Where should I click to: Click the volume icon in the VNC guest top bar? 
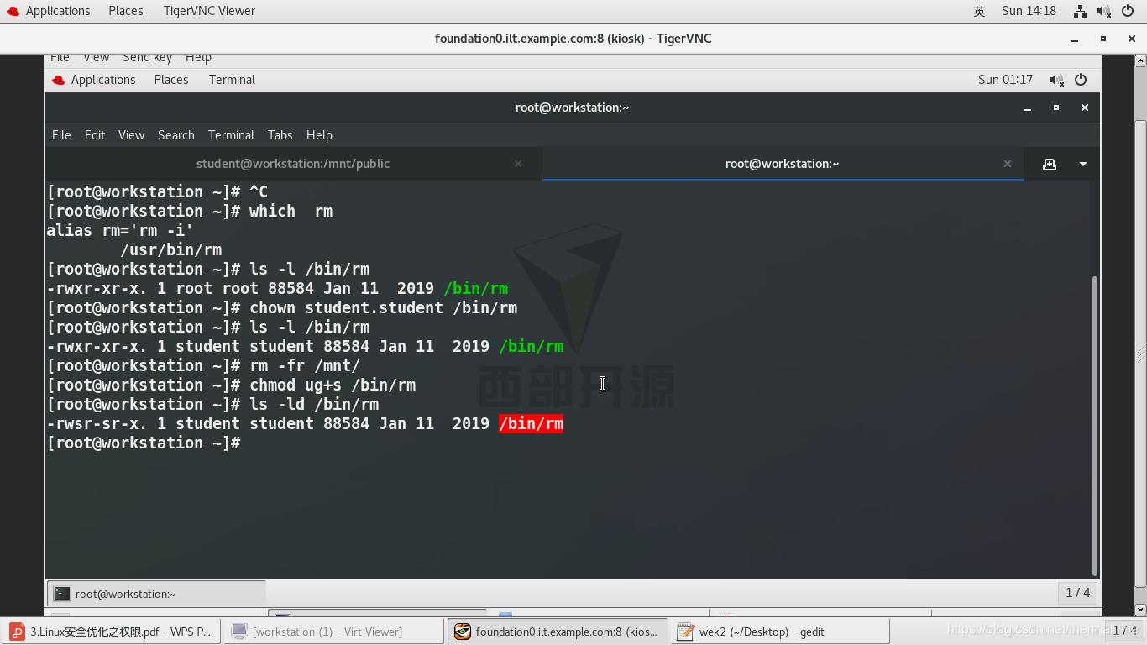[x=1056, y=80]
